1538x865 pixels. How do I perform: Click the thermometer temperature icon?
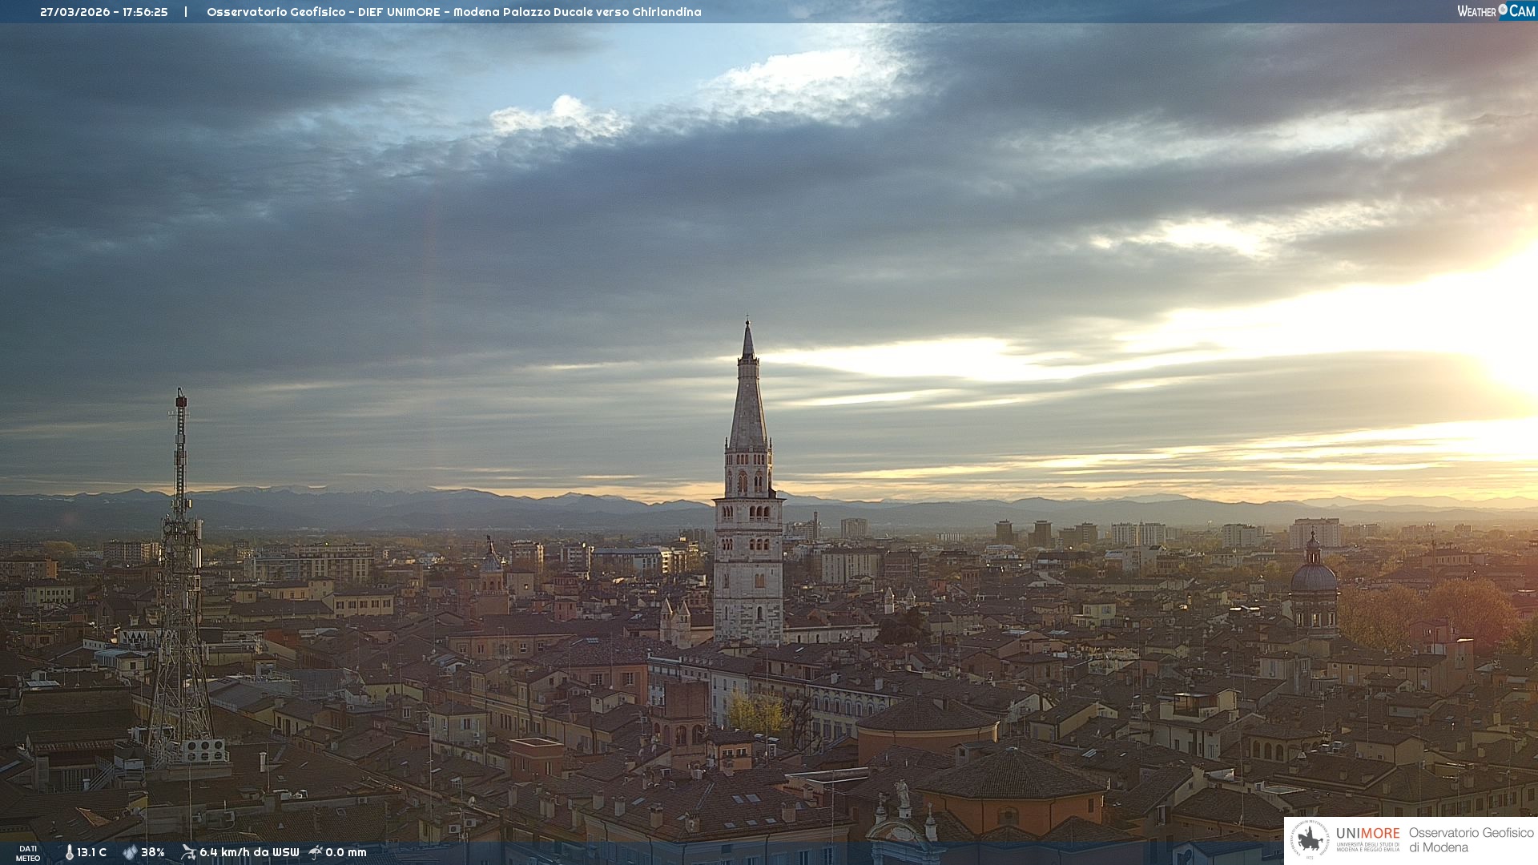pyautogui.click(x=69, y=852)
